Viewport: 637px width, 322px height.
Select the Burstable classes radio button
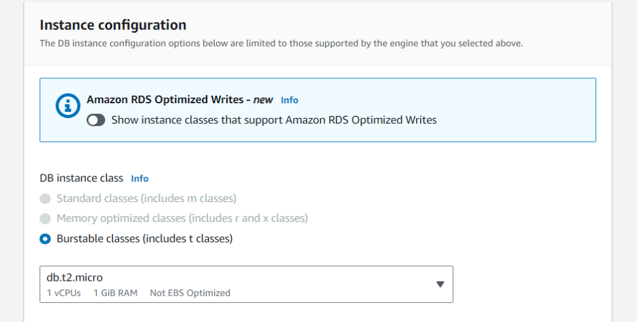pos(45,239)
